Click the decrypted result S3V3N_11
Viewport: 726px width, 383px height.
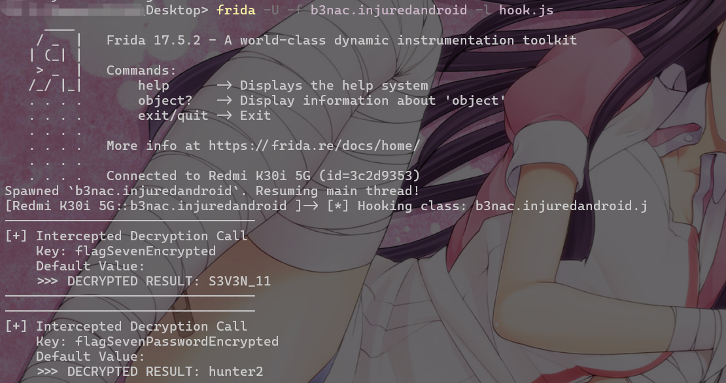[239, 282]
